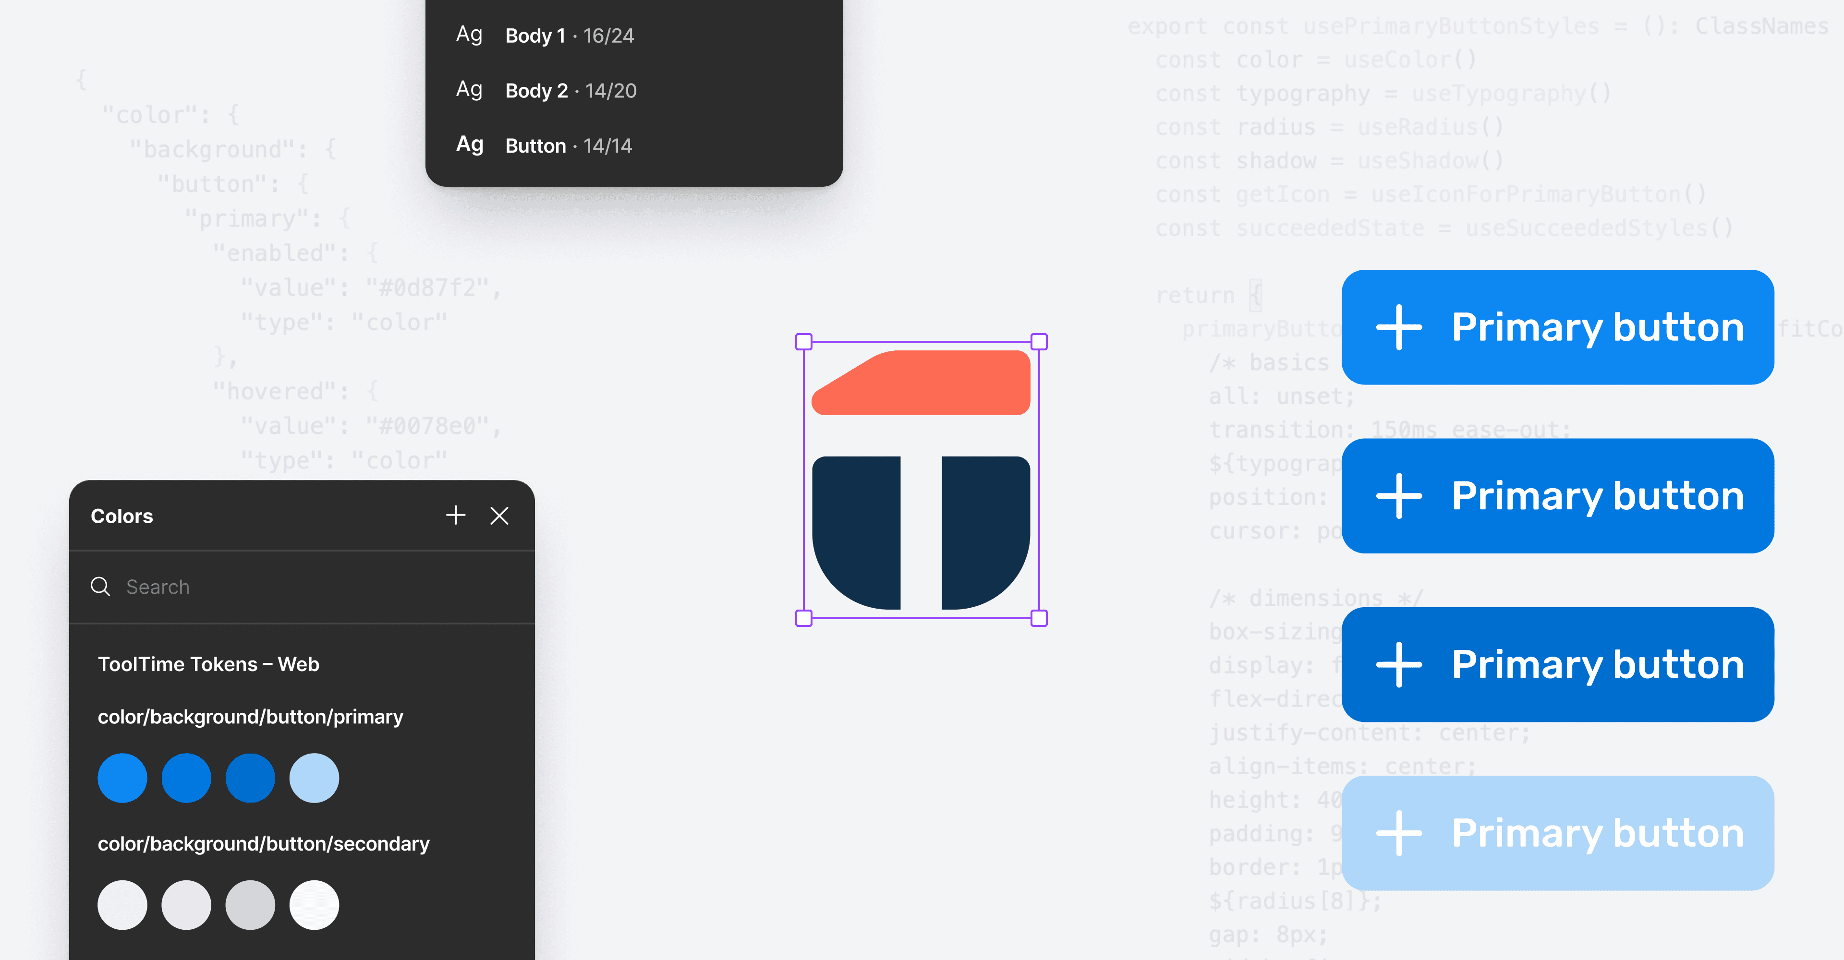This screenshot has height=960, width=1844.
Task: Click the plus glyph in the lightest Primary button
Action: 1400,833
